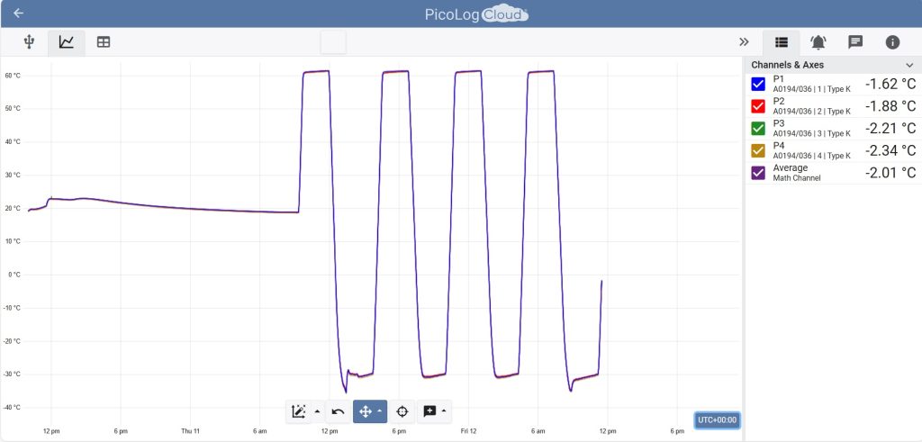
Task: Toggle the P3 channel checkbox
Action: (758, 128)
